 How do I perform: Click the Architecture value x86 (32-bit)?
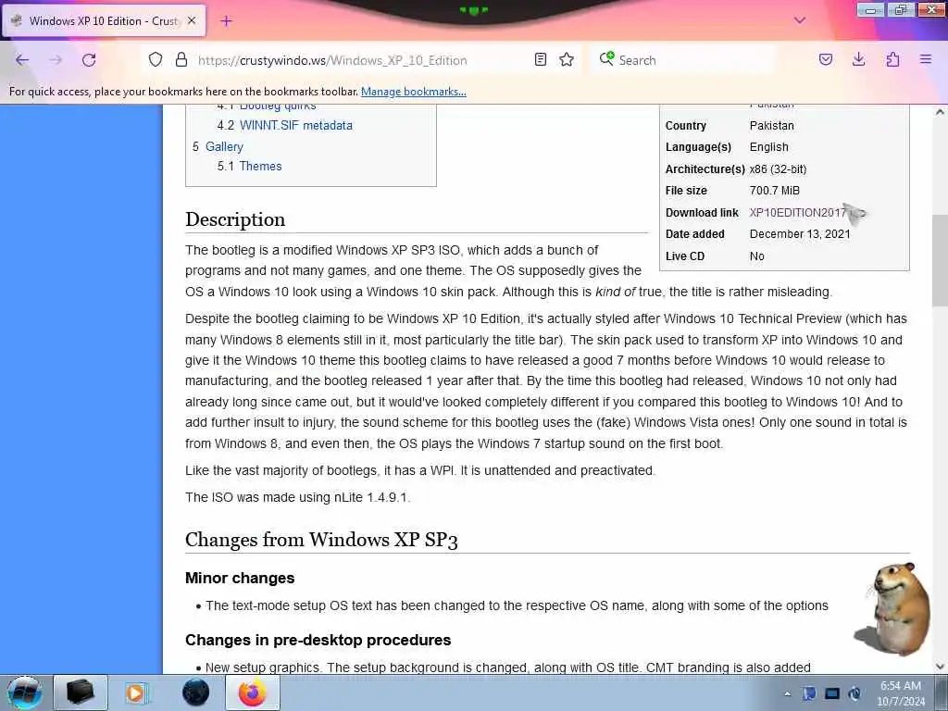(x=778, y=169)
